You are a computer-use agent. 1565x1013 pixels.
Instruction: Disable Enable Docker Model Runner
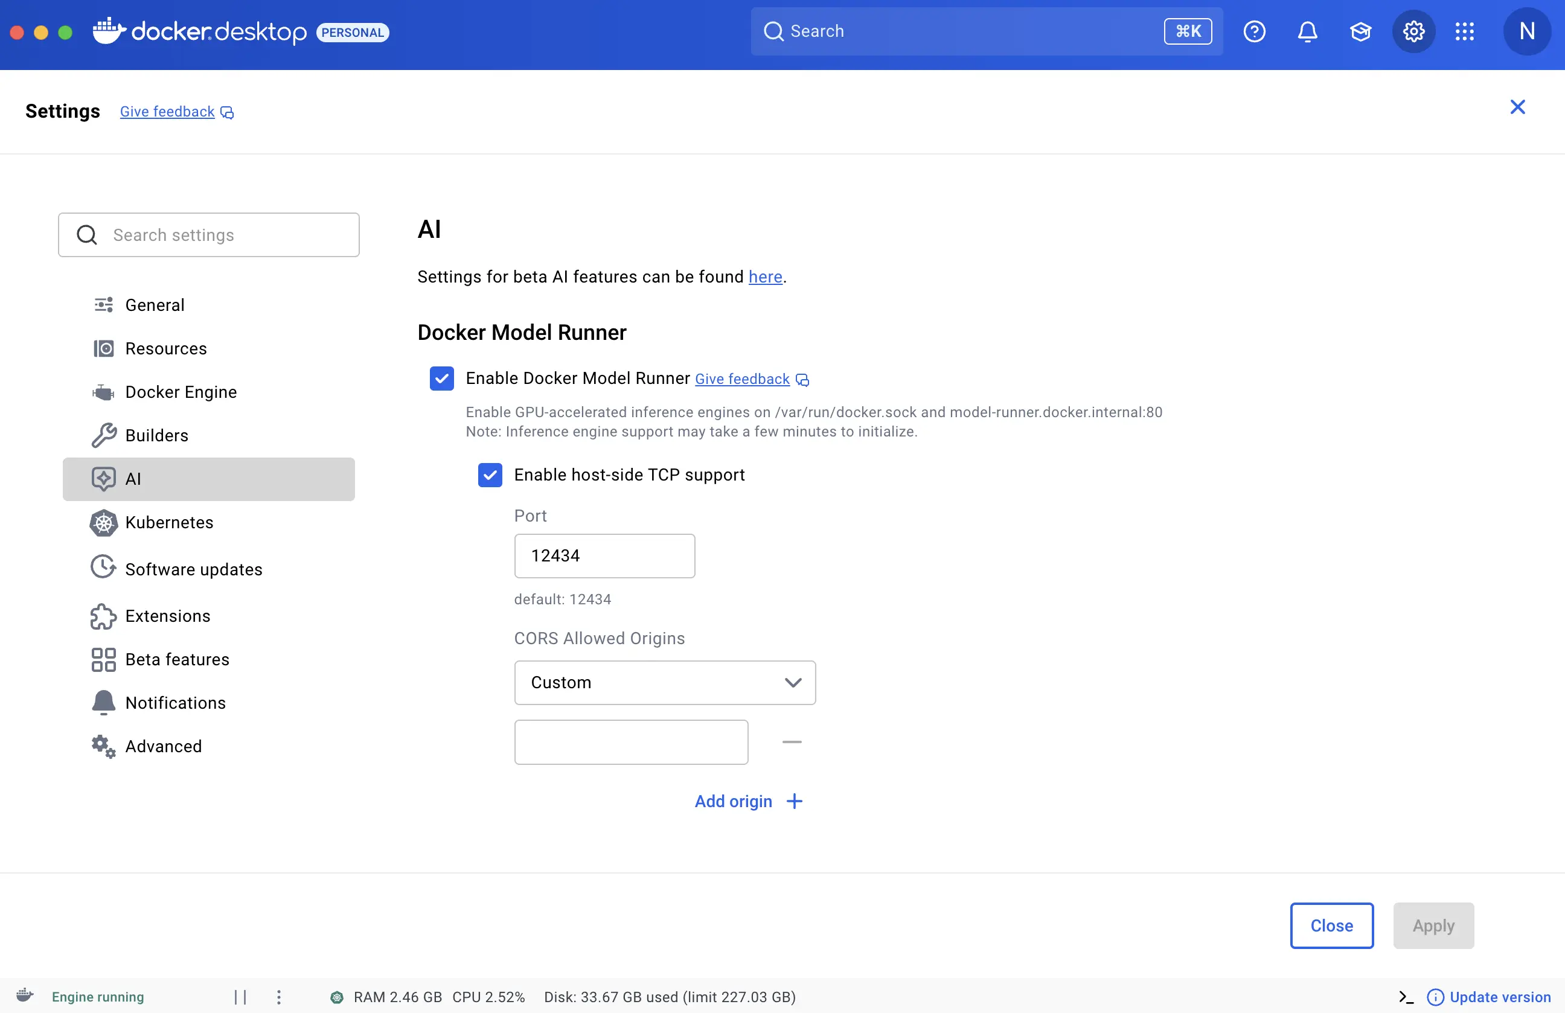(441, 378)
